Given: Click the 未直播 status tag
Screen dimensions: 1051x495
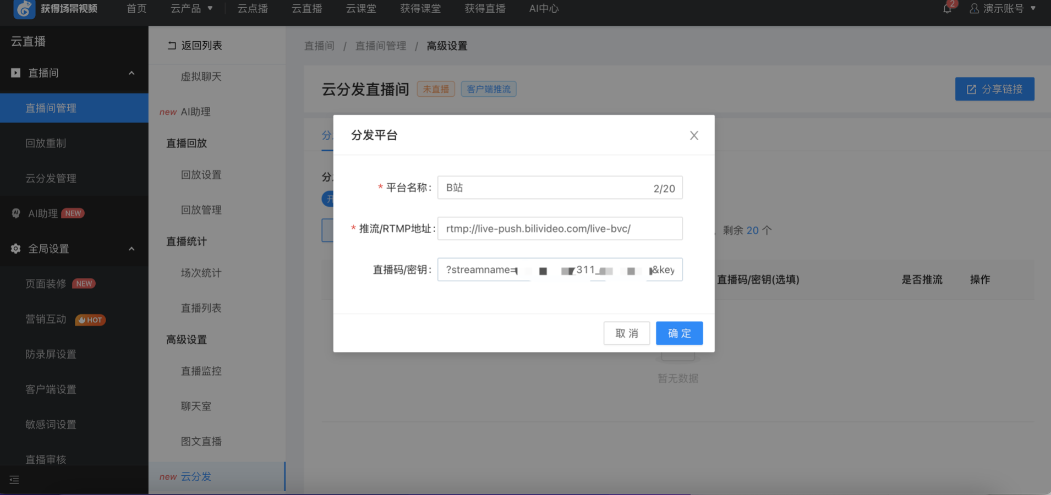Looking at the screenshot, I should (x=436, y=89).
